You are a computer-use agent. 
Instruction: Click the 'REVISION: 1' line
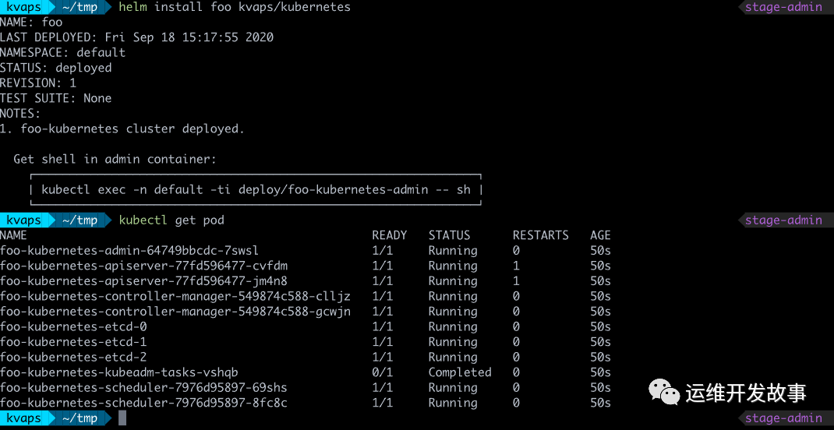pyautogui.click(x=38, y=83)
